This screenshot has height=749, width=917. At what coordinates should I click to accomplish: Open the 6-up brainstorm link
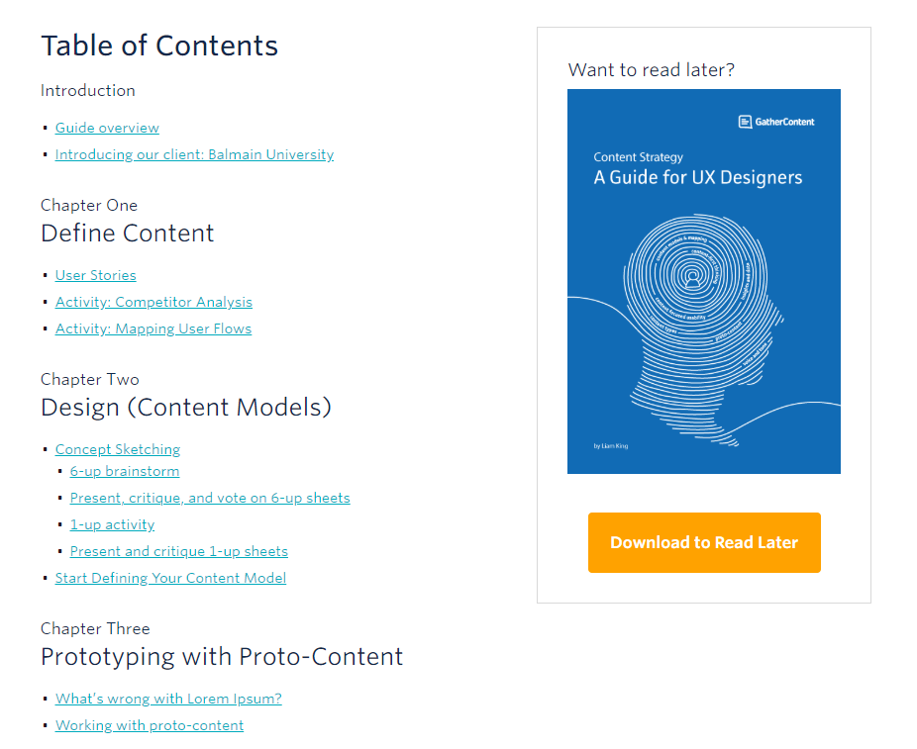click(x=124, y=471)
